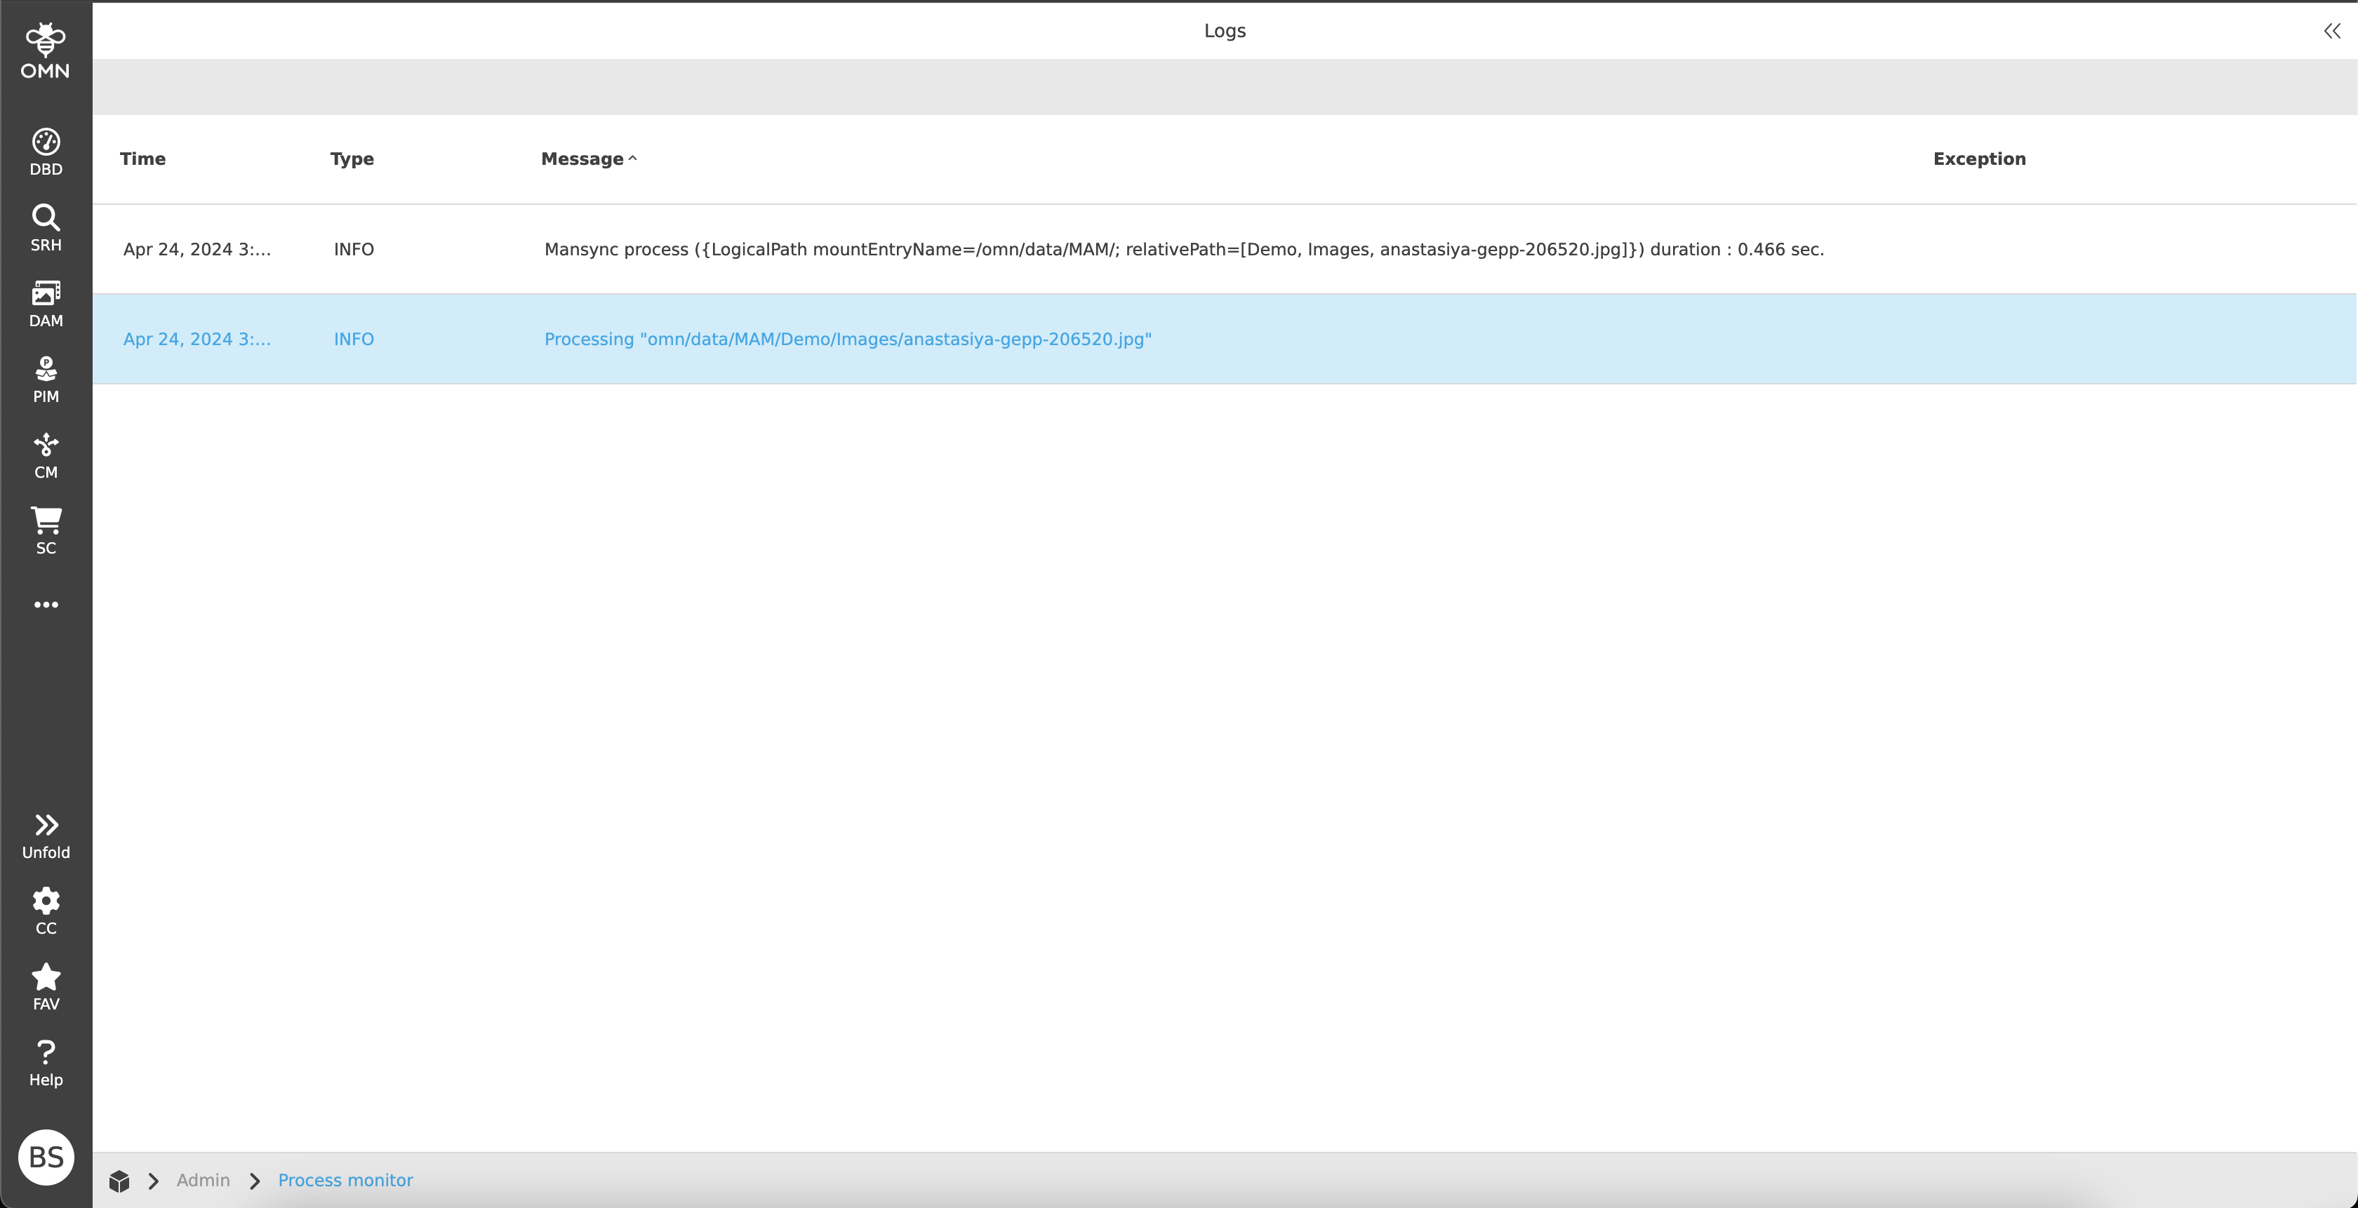Click the Exception column header
This screenshot has height=1208, width=2358.
tap(1979, 159)
